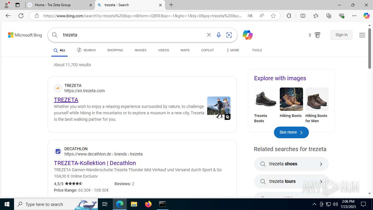Open the Favorites list icon
373x210 pixels.
(316, 16)
